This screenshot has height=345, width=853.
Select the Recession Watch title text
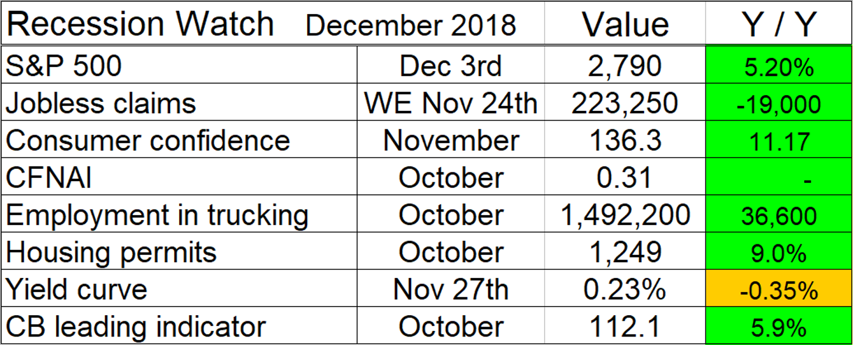(140, 24)
